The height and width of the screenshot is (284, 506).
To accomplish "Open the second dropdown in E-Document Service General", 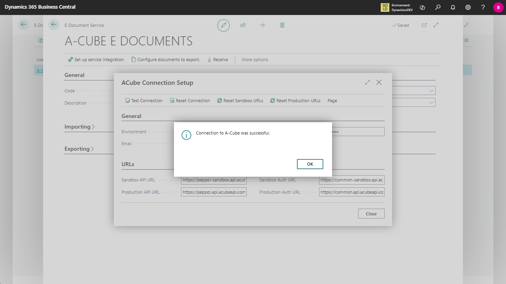I will click(431, 103).
